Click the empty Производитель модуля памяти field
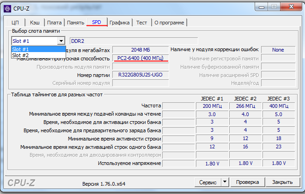Viewport: 305px width, 194px height. (140, 67)
